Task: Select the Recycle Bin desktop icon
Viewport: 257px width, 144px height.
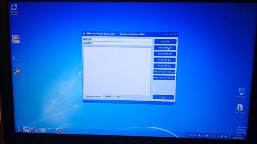Action: tap(241, 93)
